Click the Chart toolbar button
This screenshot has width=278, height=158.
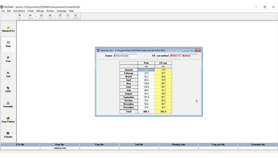(68, 16)
